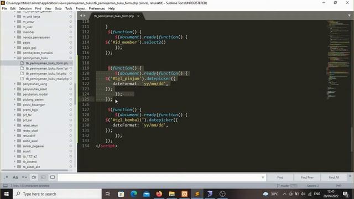Open the File menu
The image size is (354, 199).
pyautogui.click(x=4, y=9)
